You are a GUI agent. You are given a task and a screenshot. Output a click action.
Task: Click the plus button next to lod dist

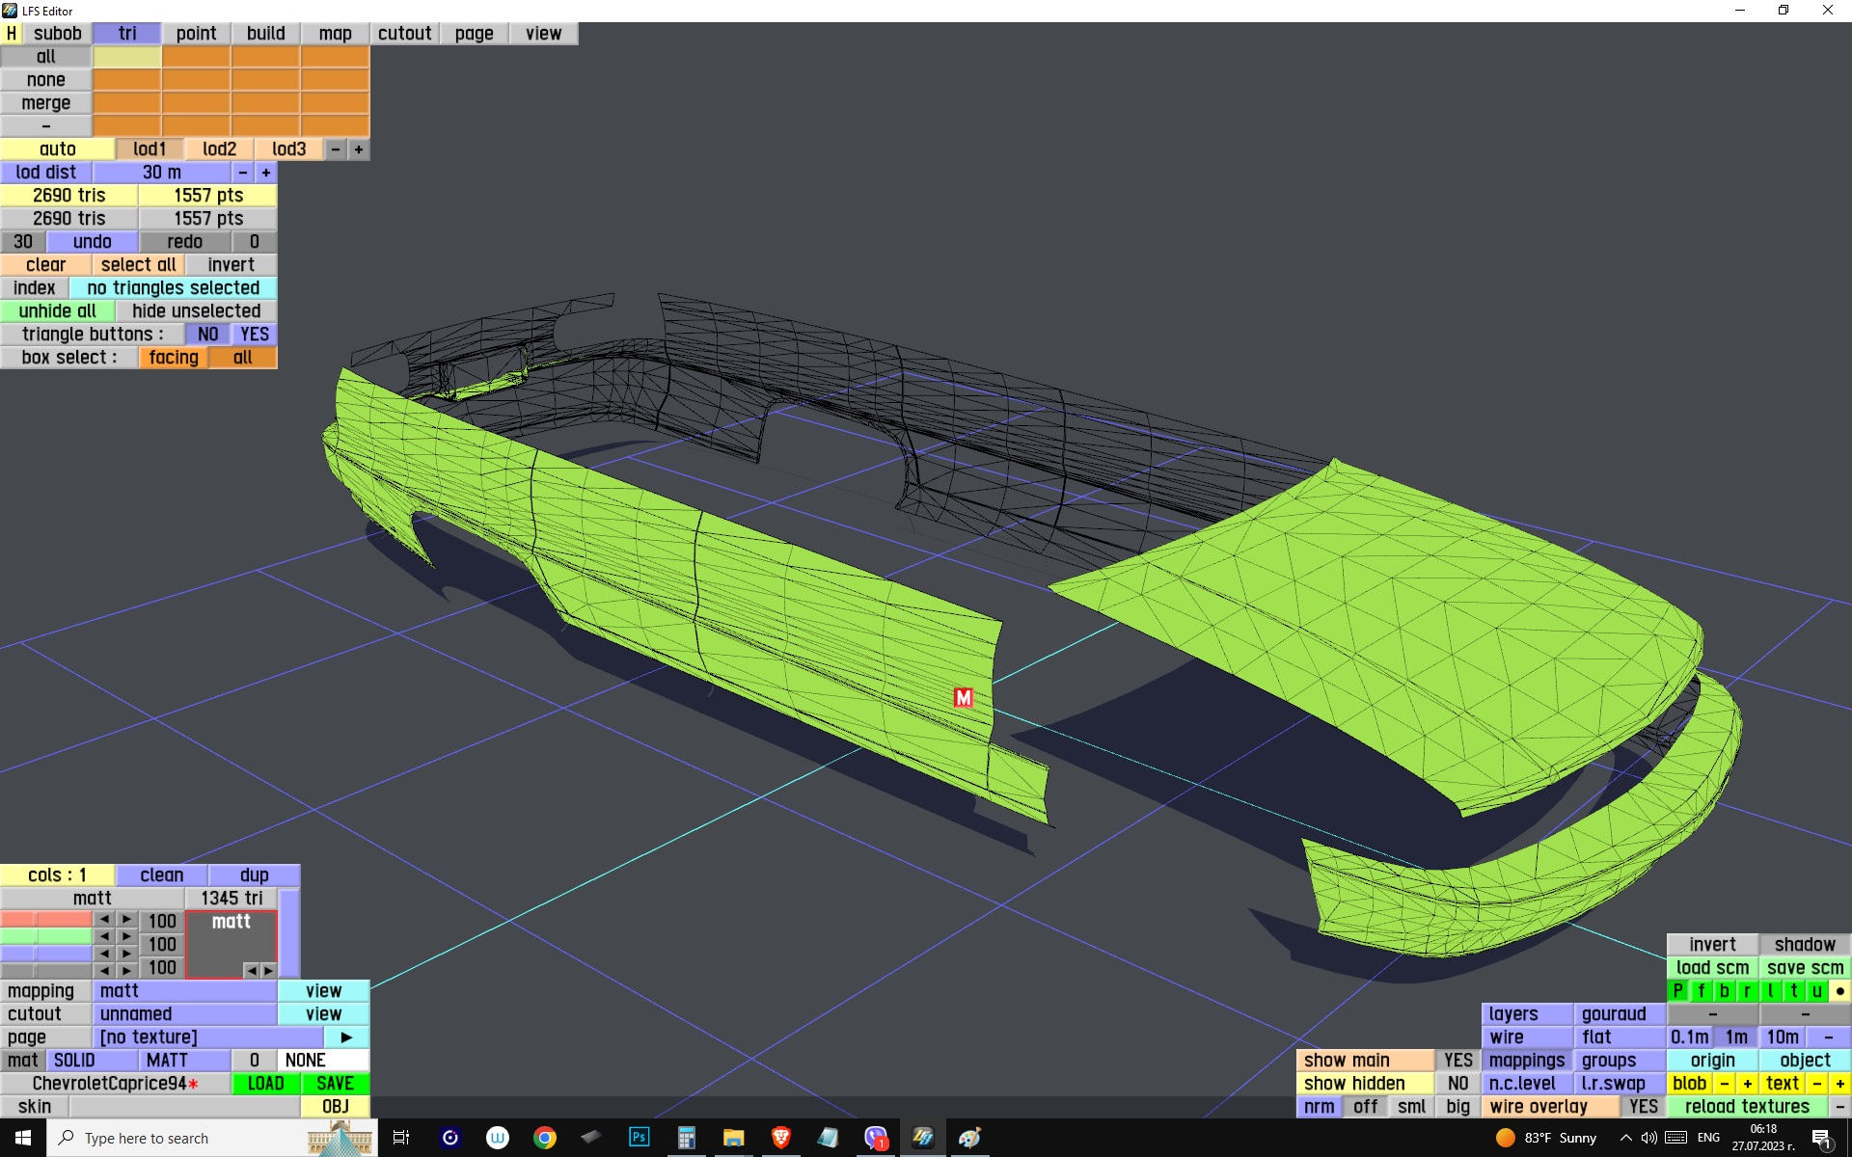[x=266, y=173]
